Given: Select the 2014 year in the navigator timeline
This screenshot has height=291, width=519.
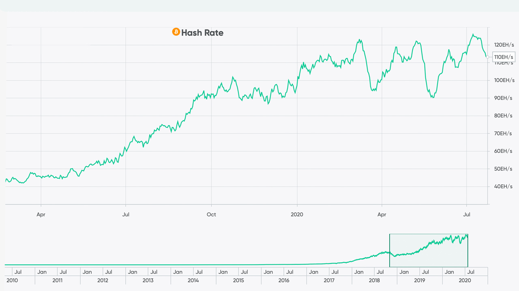Looking at the screenshot, I should point(193,280).
